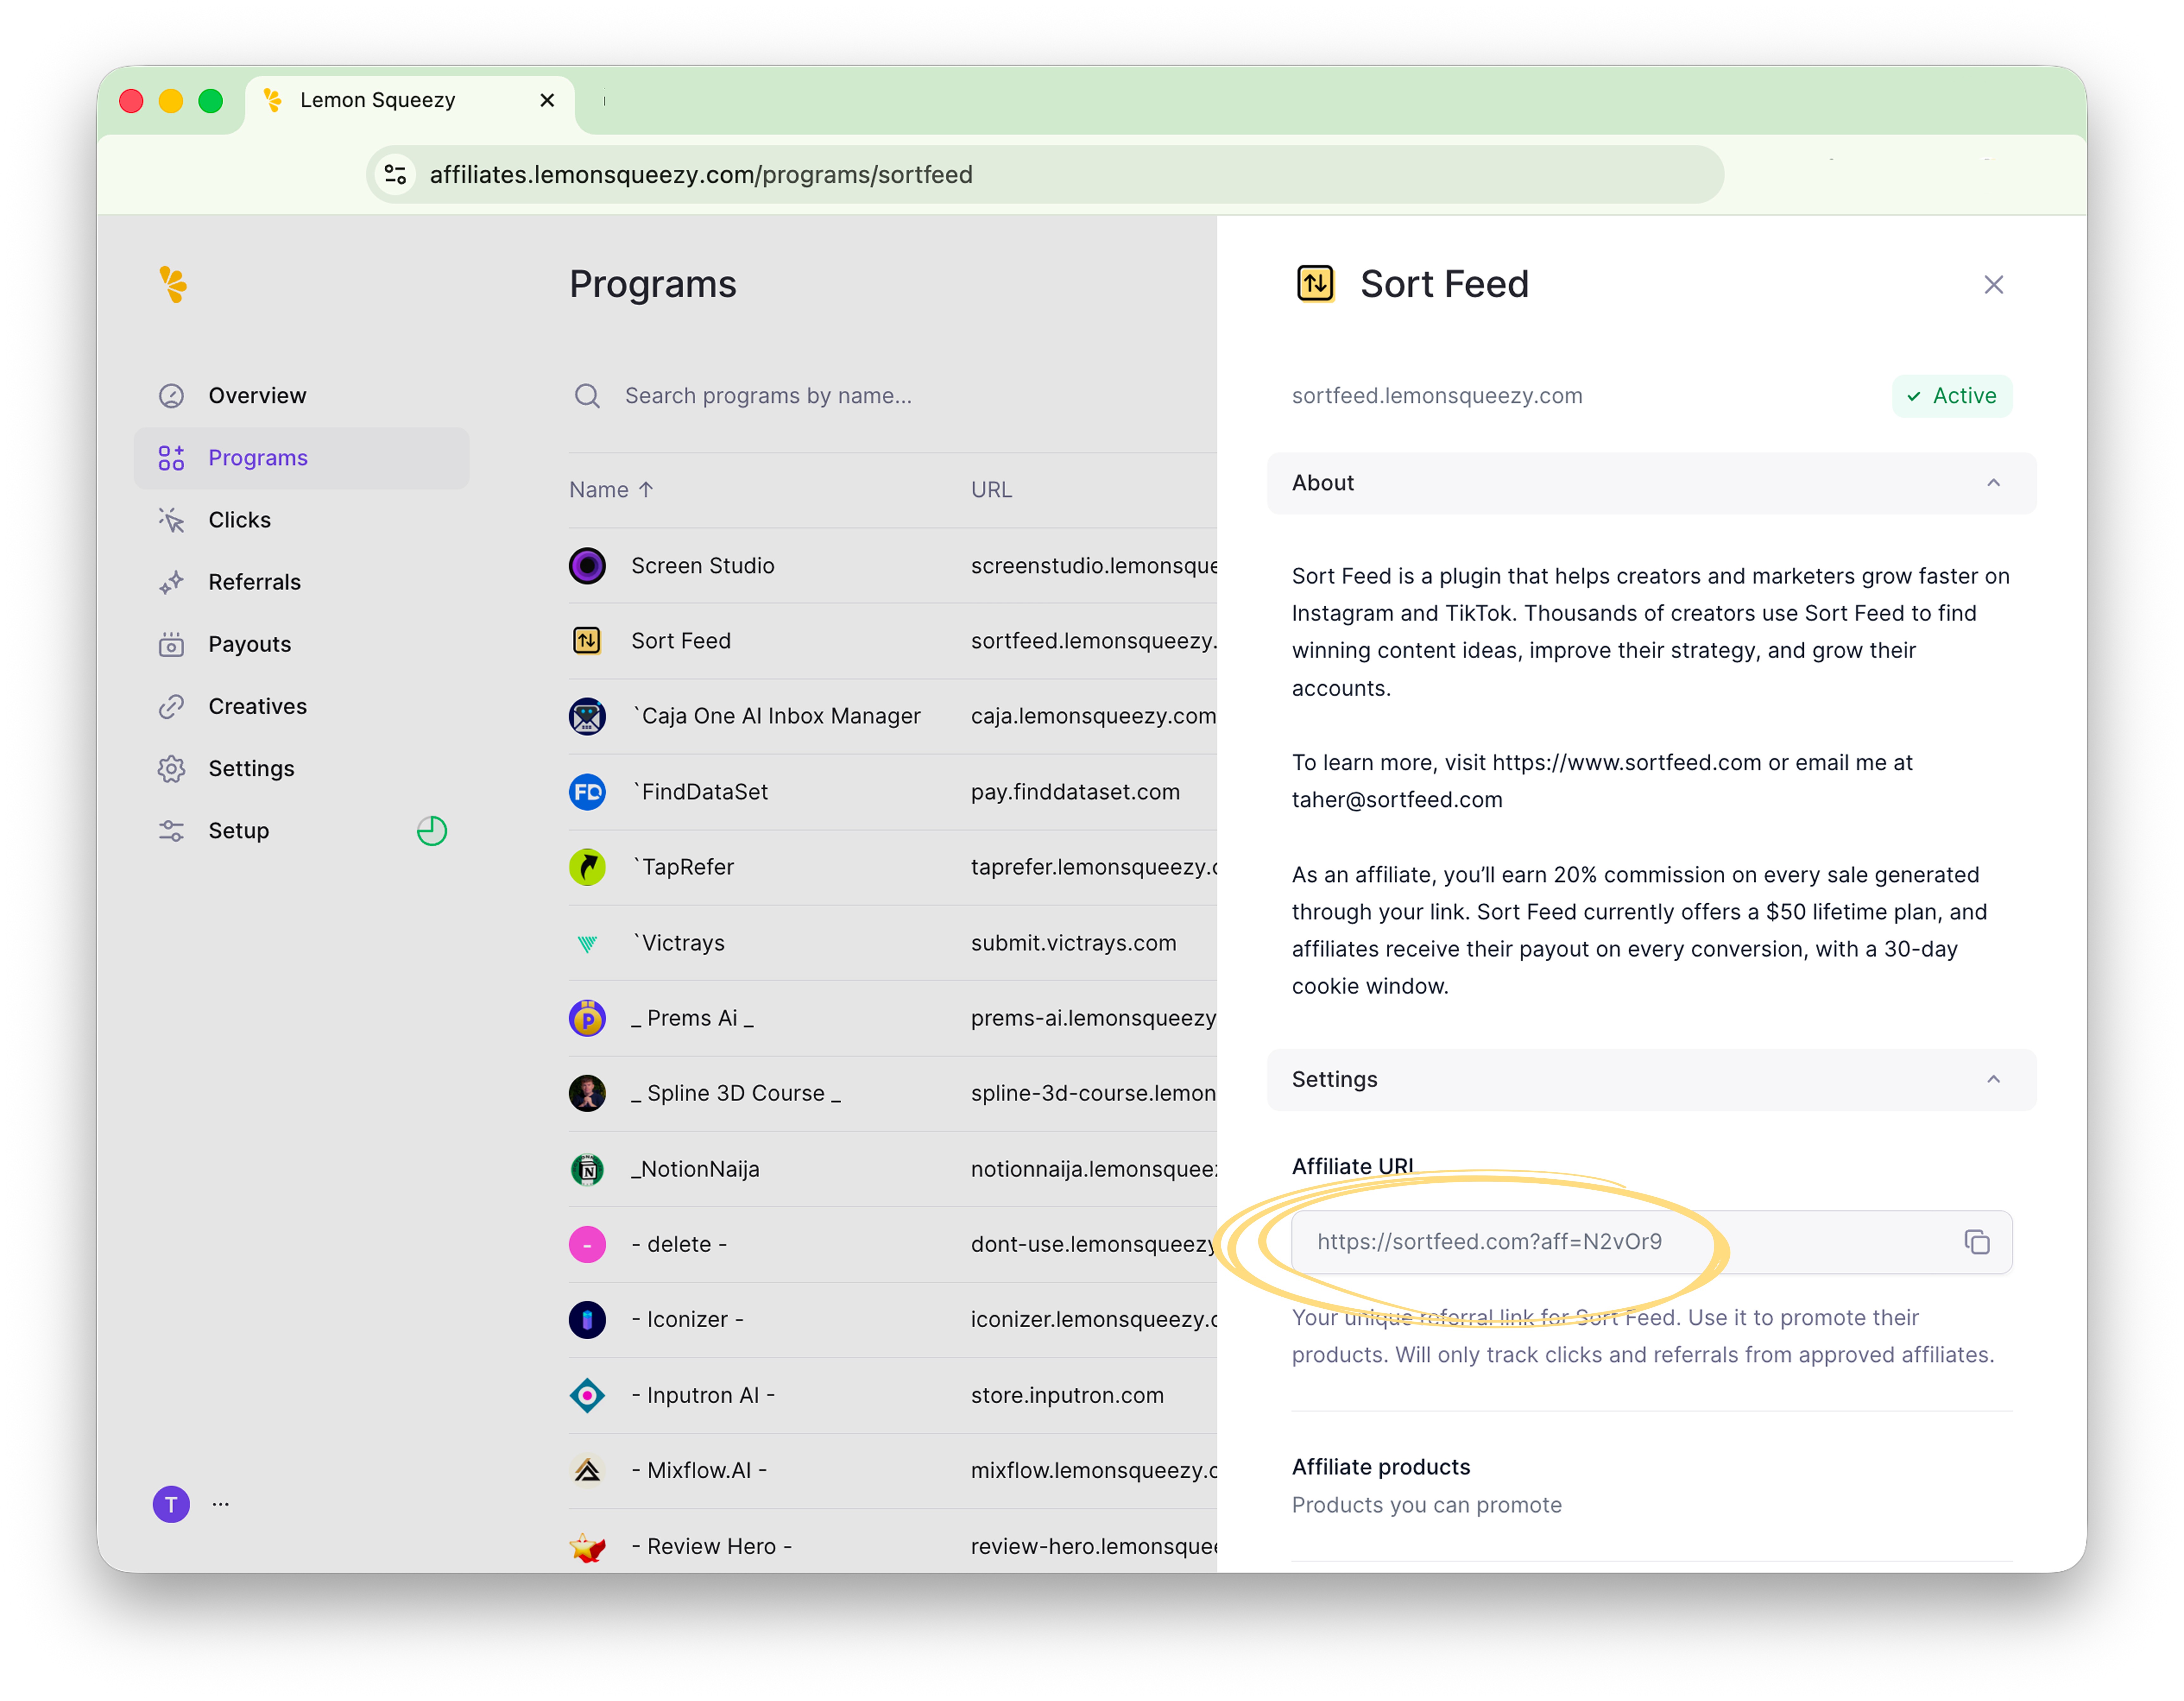Close the Sort Feed side panel
Screen dimensions: 2184x1701
tap(1993, 285)
